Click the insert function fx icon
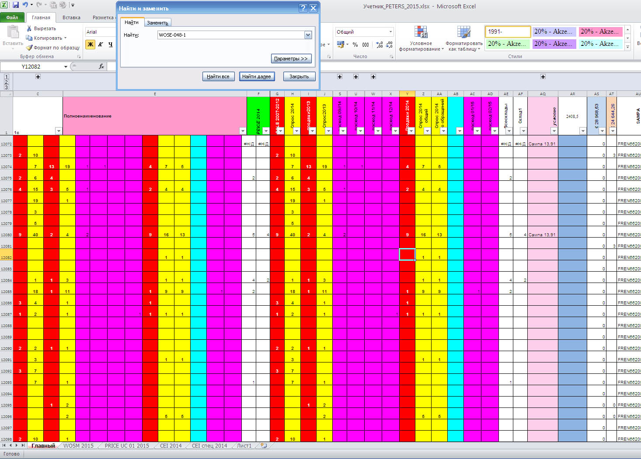This screenshot has width=641, height=459. click(x=101, y=66)
